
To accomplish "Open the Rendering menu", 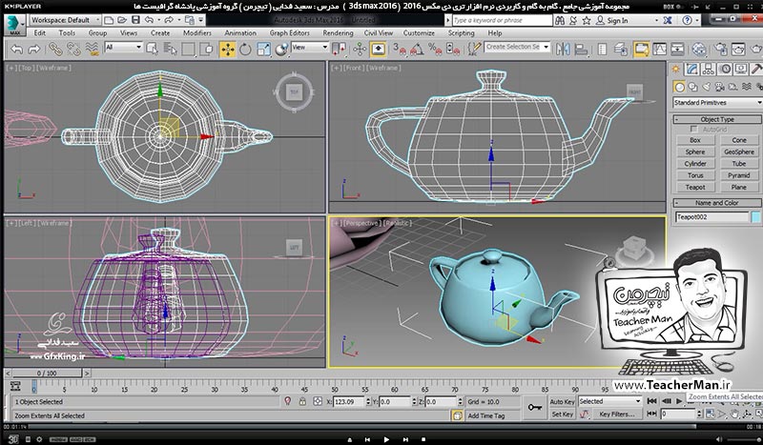I will pyautogui.click(x=338, y=33).
